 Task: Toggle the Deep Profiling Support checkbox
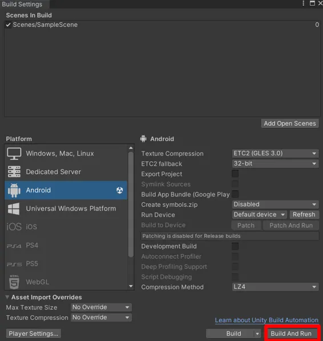235,267
